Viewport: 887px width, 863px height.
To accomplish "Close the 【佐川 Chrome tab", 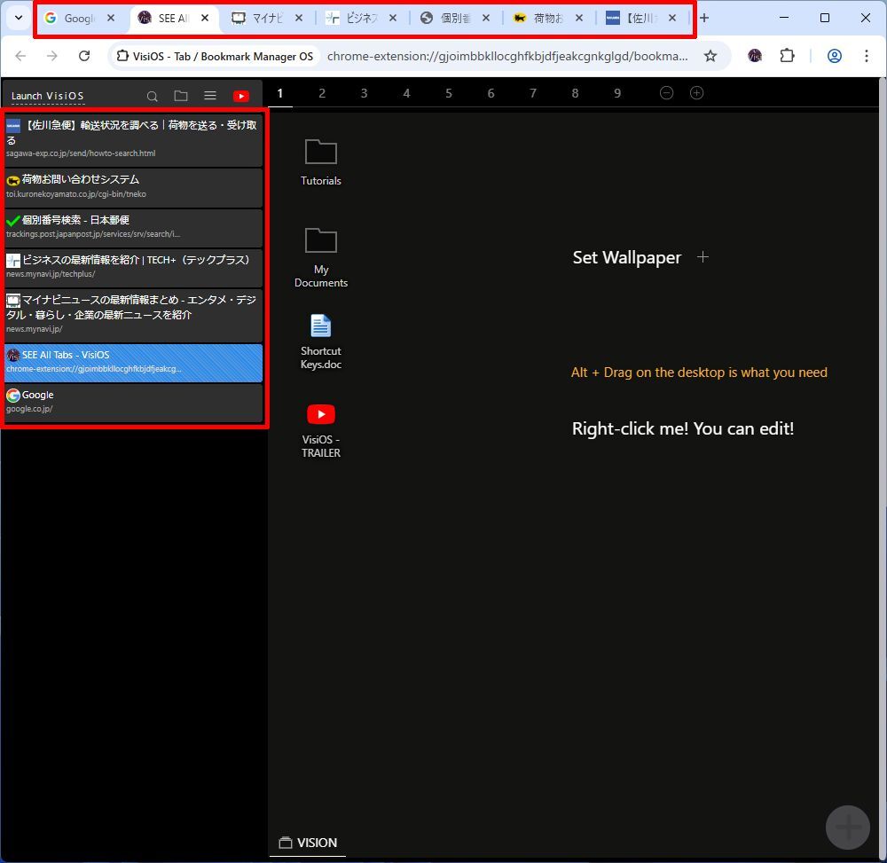I will (x=672, y=18).
